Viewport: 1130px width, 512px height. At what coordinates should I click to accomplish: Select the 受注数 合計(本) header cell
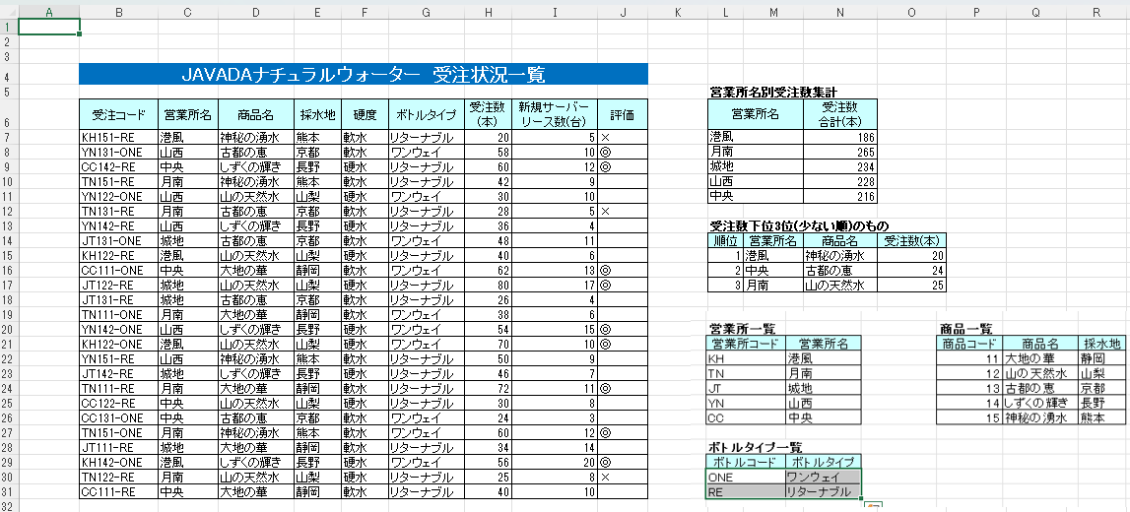839,114
